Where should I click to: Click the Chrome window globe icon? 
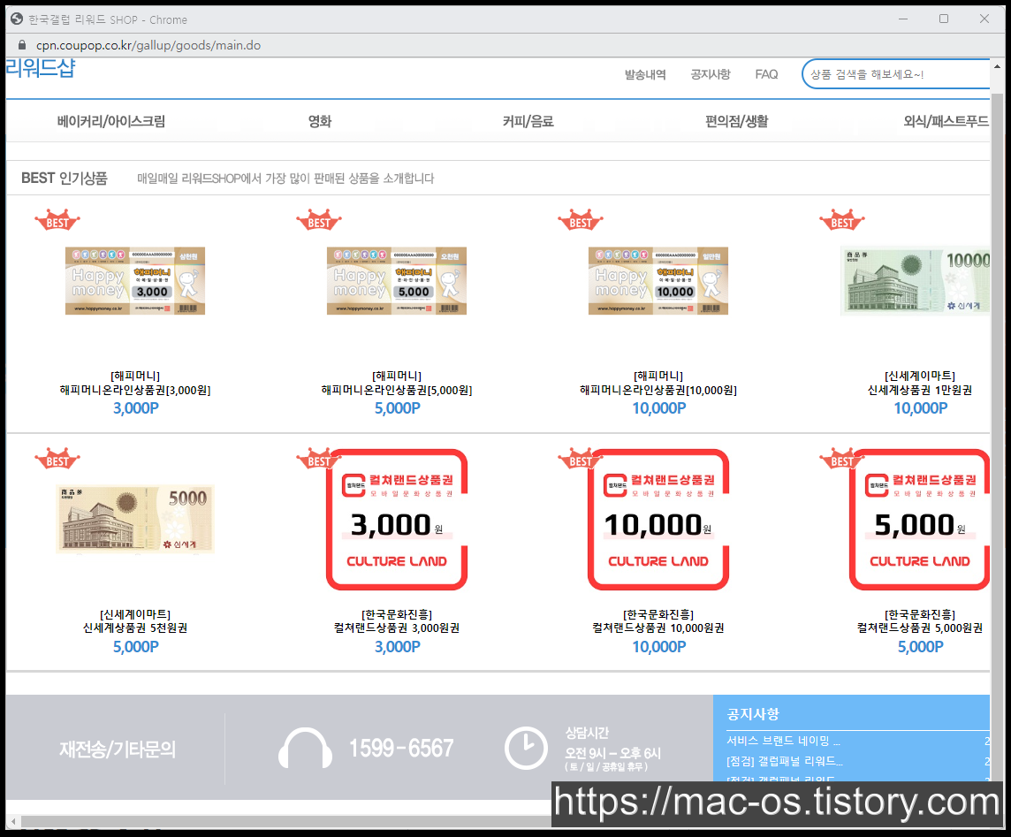(17, 19)
